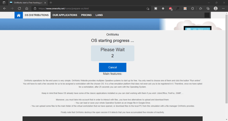Open the user profile menu
Viewport: 228px width, 121px height.
pyautogui.click(x=216, y=9)
